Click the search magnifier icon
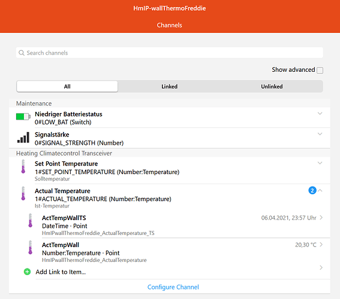 coord(22,53)
